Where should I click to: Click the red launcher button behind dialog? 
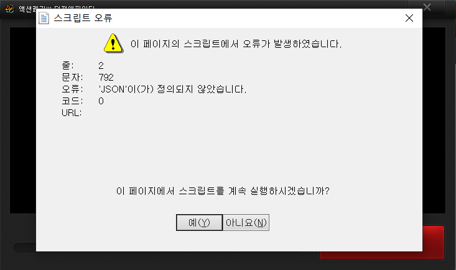pos(434,242)
